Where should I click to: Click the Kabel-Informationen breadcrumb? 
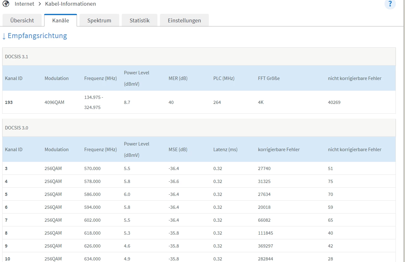coord(70,4)
